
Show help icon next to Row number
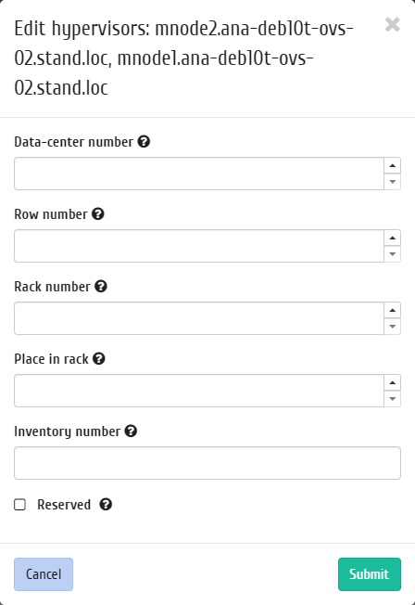tap(98, 213)
